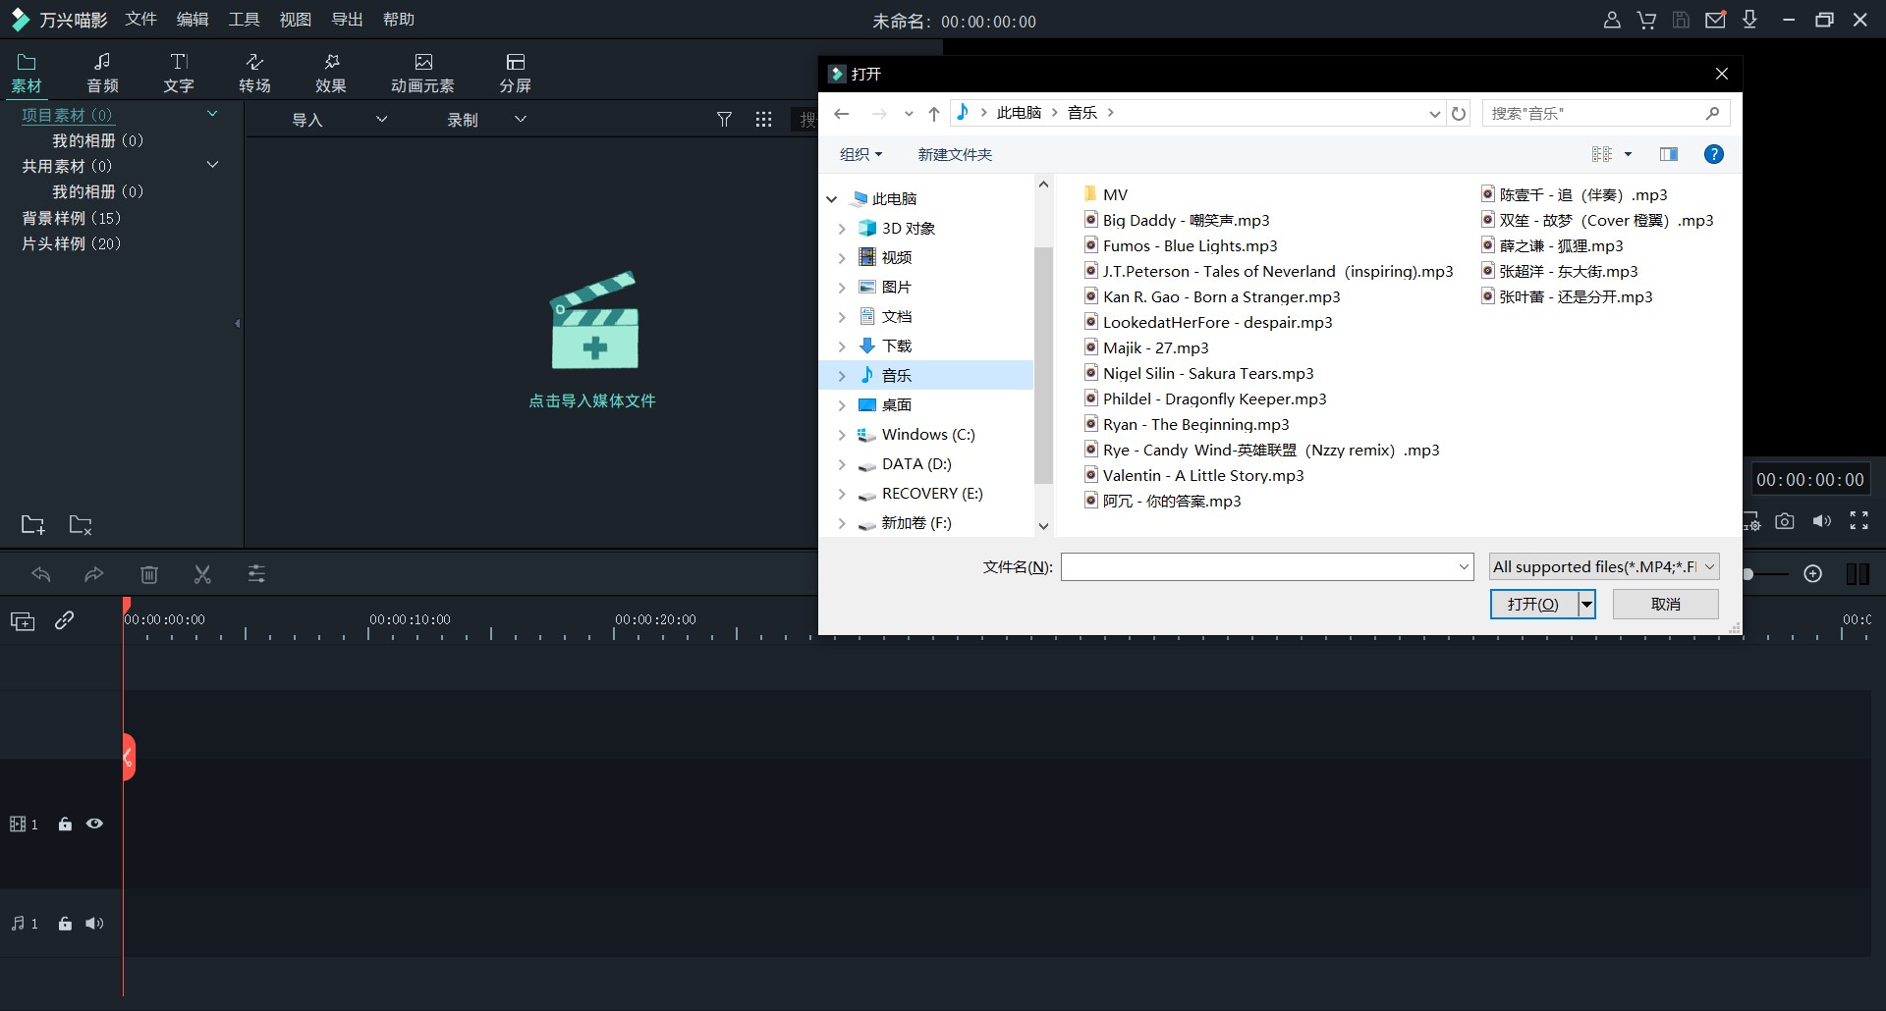Viewport: 1886px width, 1011px height.
Task: Click the add new folder icon
Action: click(x=32, y=525)
